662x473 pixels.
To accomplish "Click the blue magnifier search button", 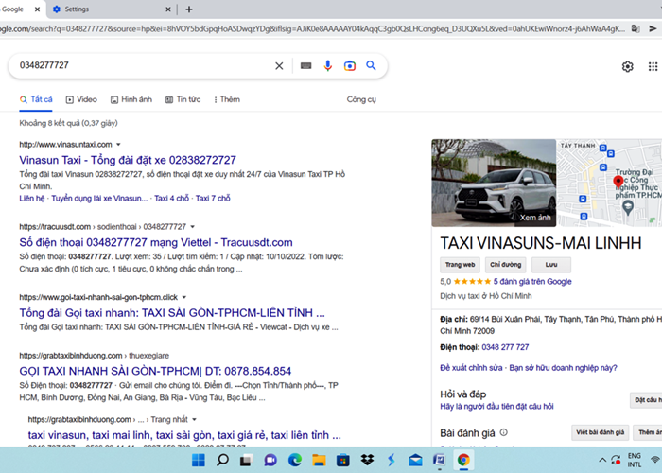I will (x=371, y=65).
